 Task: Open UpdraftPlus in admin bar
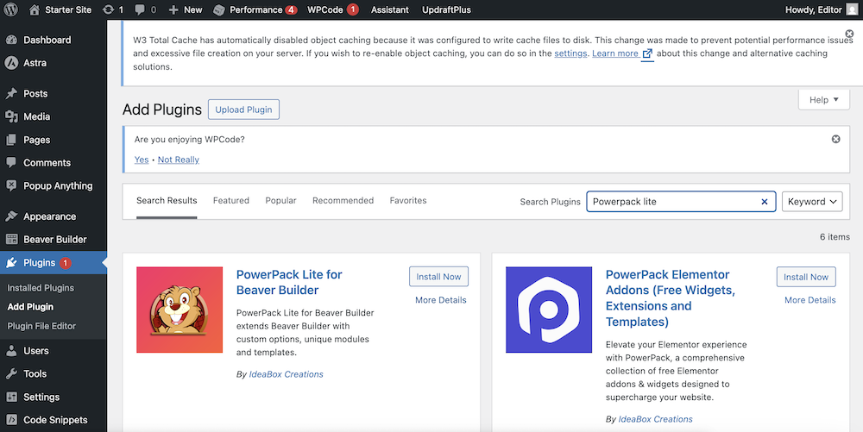(446, 9)
